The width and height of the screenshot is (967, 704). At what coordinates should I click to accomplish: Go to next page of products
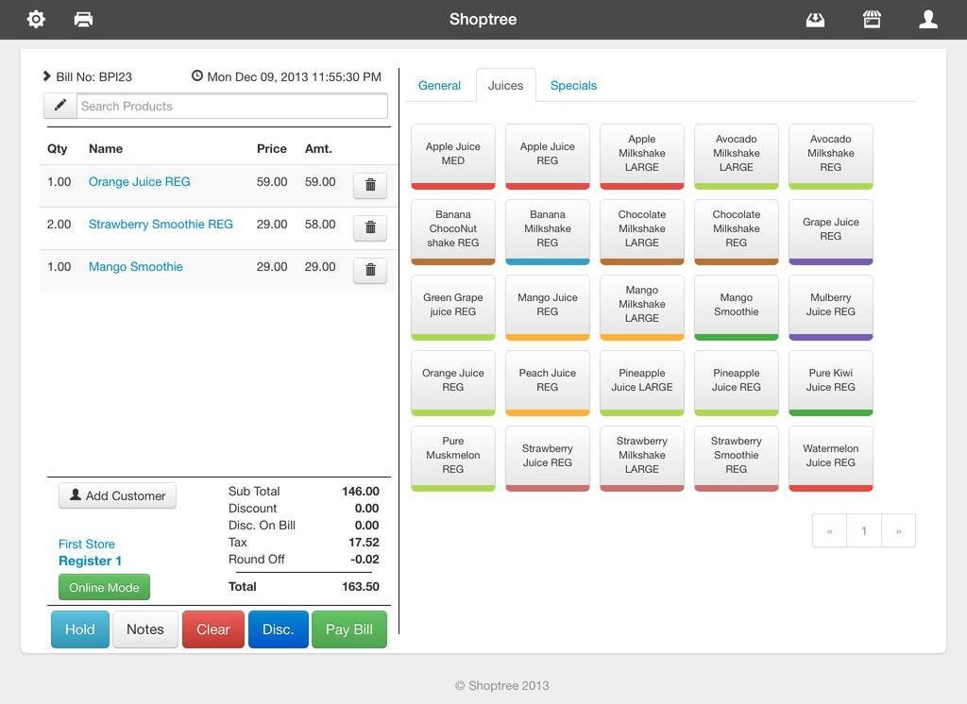[899, 530]
